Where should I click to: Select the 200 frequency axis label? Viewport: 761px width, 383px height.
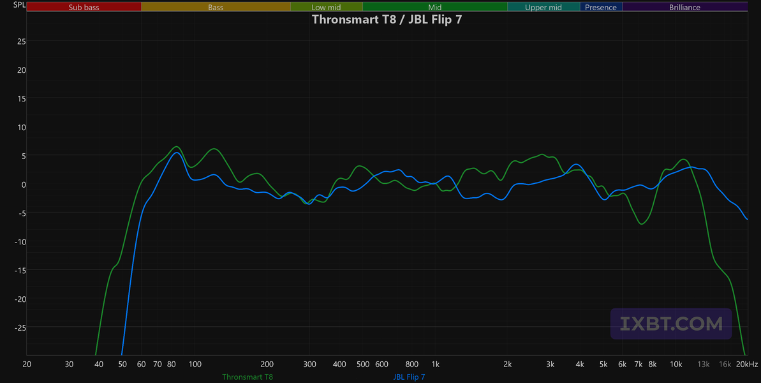coord(267,364)
